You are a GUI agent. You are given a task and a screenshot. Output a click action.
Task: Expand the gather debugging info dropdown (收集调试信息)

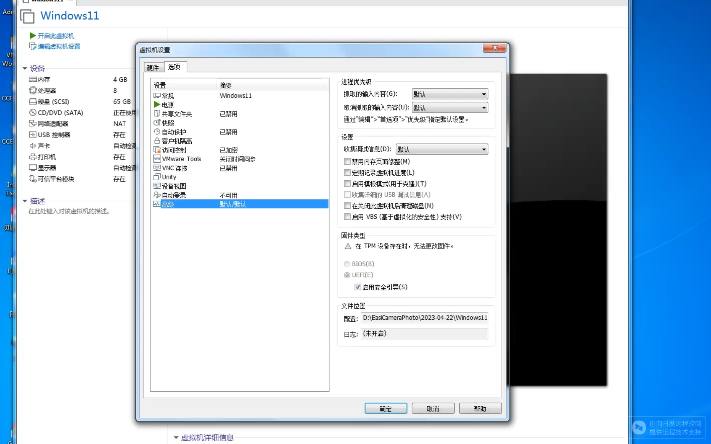tap(442, 150)
